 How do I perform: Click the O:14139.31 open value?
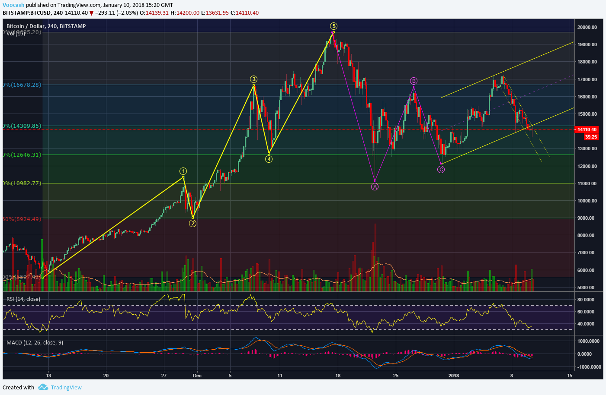coord(154,13)
